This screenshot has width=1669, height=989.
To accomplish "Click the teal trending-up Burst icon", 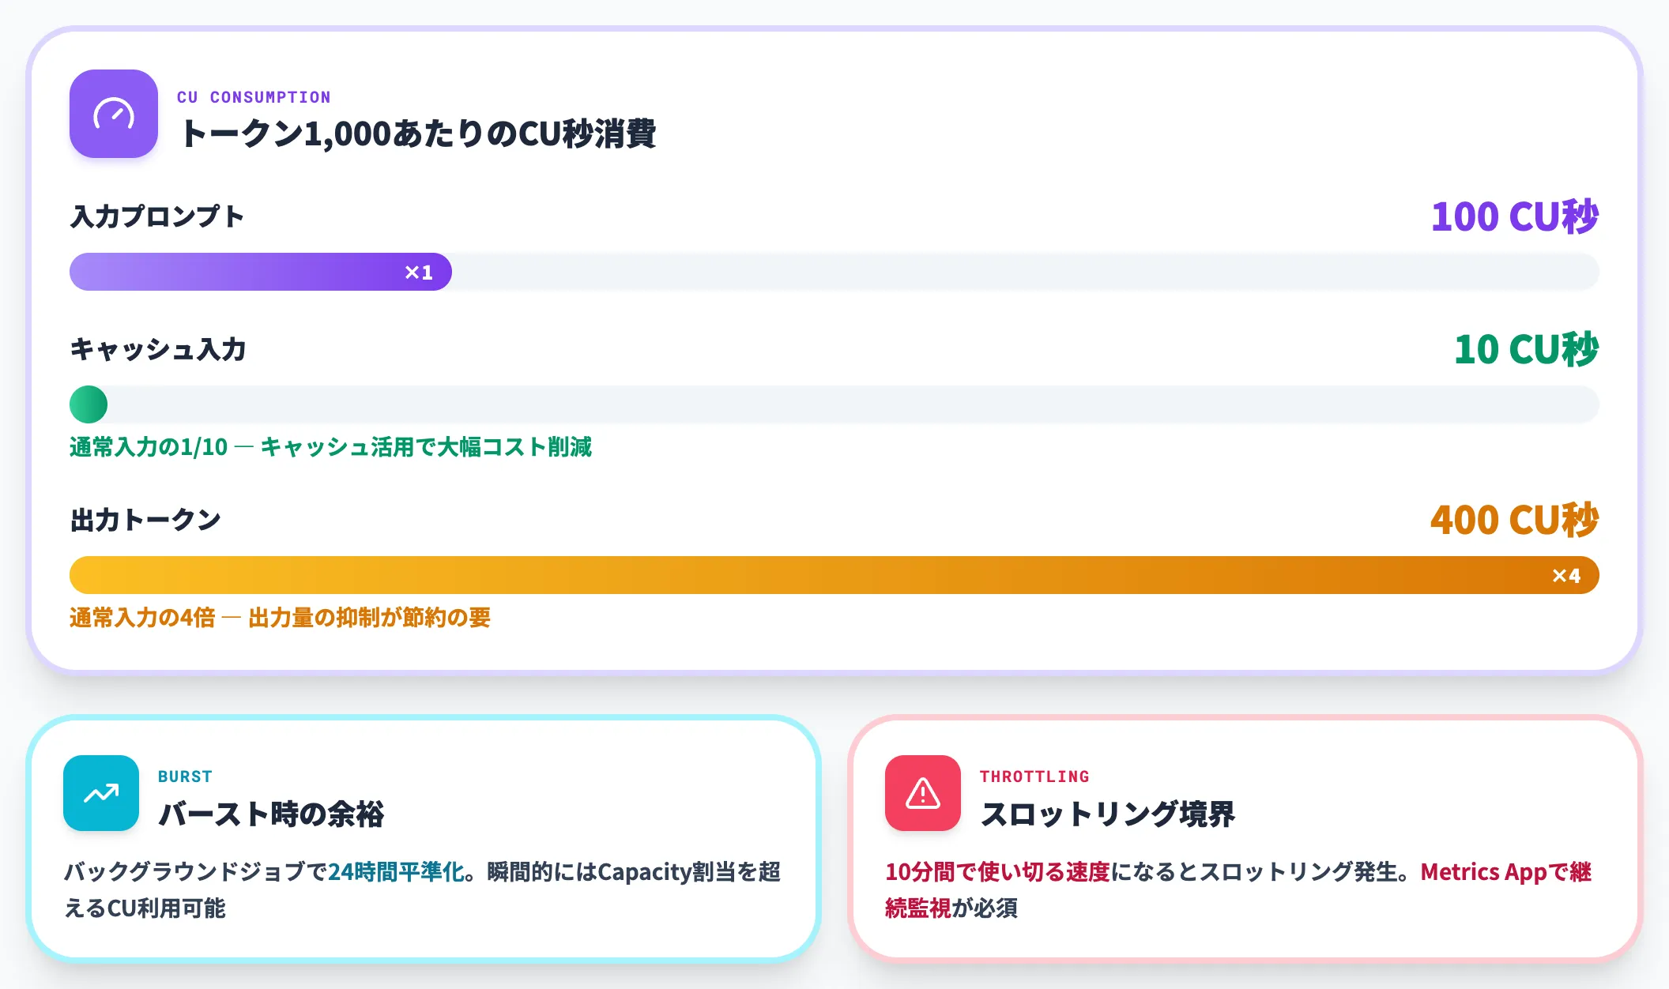I will click(101, 793).
